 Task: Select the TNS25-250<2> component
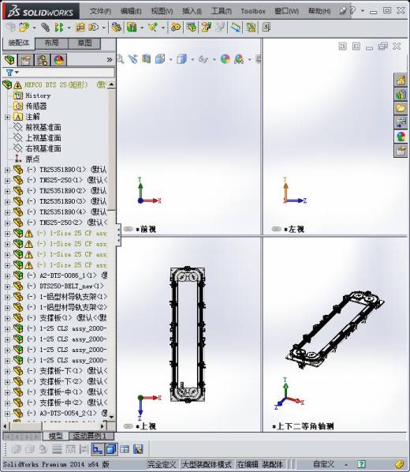tap(61, 223)
